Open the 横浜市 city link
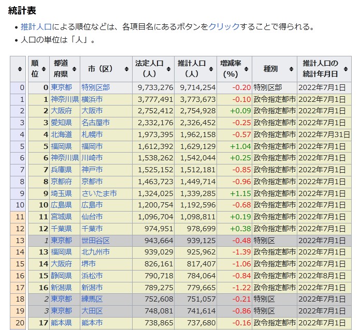 (x=92, y=99)
